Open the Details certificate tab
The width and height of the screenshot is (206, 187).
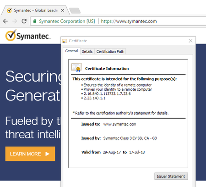pyautogui.click(x=87, y=51)
